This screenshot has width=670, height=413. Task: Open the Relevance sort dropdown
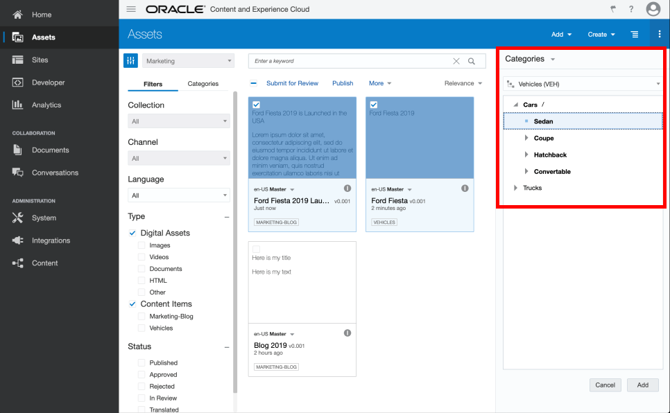[x=463, y=83]
